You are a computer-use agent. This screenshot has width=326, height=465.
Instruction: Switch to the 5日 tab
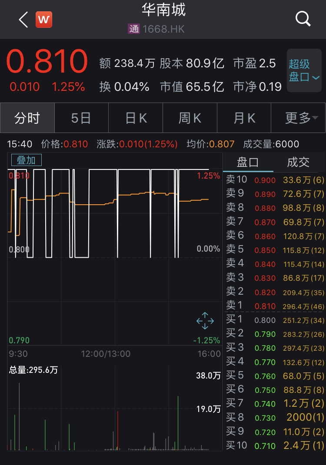tap(81, 118)
